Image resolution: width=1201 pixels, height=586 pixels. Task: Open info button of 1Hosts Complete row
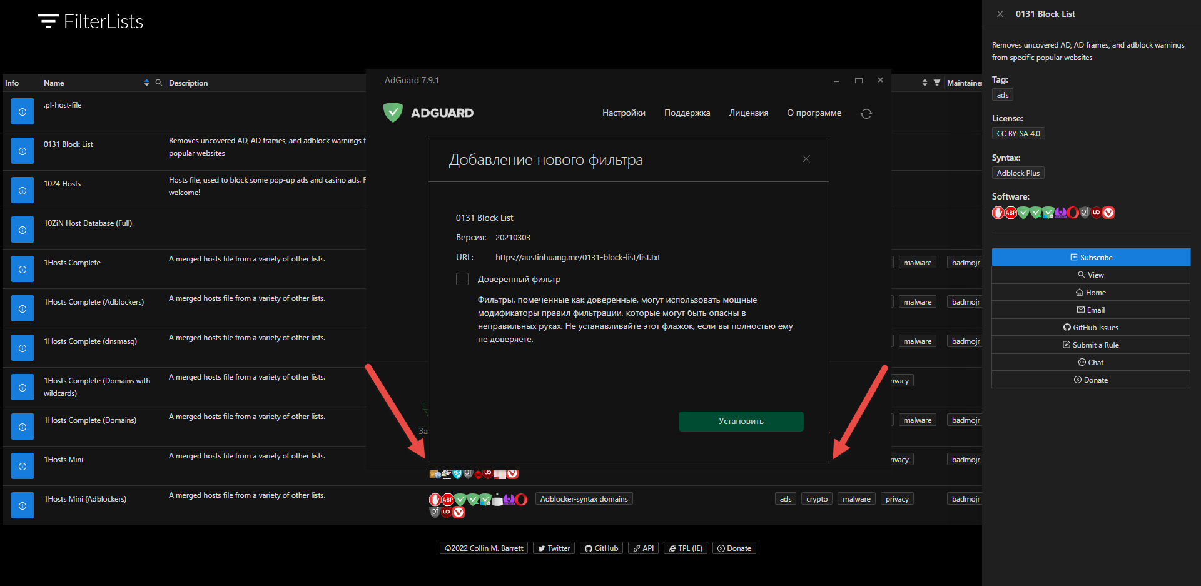(23, 270)
